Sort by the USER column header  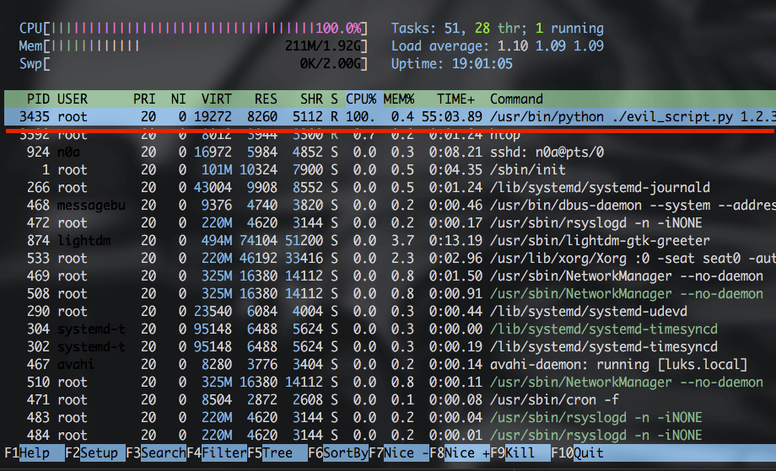click(x=73, y=99)
